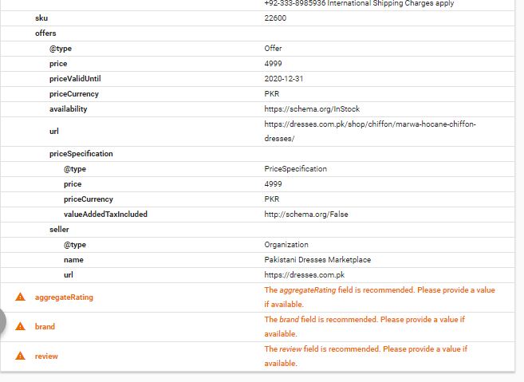524x382 pixels.
Task: Click the review field recommended message
Action: coord(366,356)
